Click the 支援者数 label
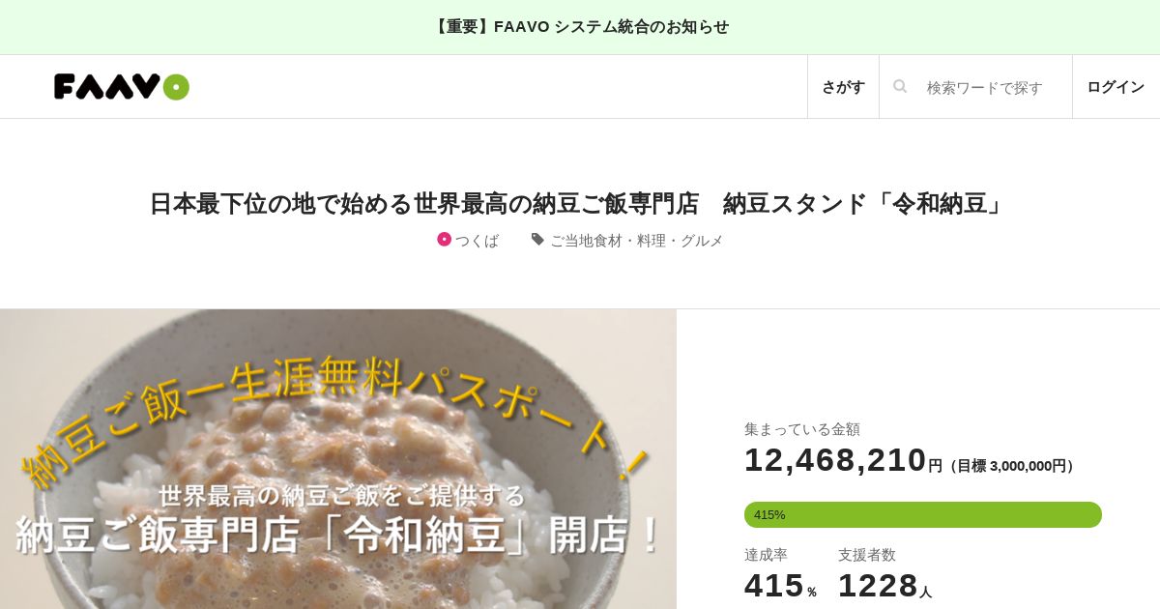The image size is (1160, 609). (867, 555)
